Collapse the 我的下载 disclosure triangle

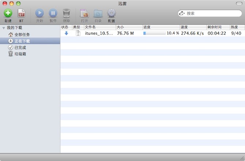tap(4, 28)
